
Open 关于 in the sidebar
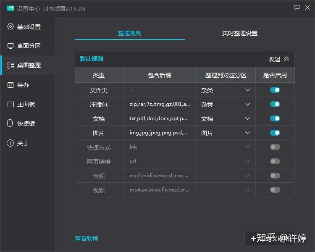pyautogui.click(x=28, y=143)
